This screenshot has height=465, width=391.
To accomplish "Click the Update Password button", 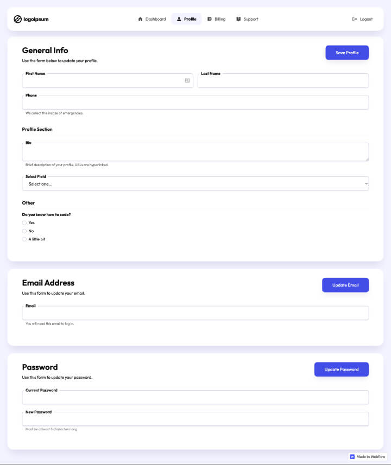I will (341, 369).
